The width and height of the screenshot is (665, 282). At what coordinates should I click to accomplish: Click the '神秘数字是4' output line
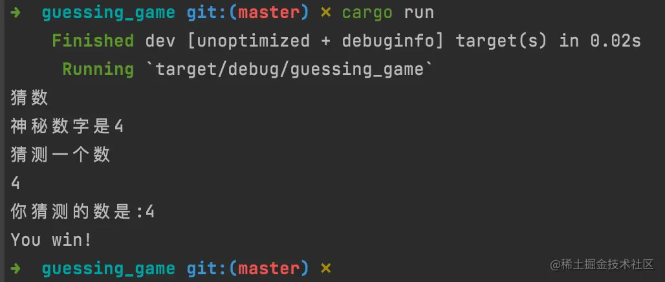click(67, 126)
